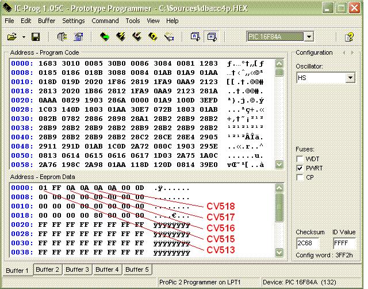Open hardware settings chip icon
Screen dimensions: 368x289
pyautogui.click(x=62, y=37)
